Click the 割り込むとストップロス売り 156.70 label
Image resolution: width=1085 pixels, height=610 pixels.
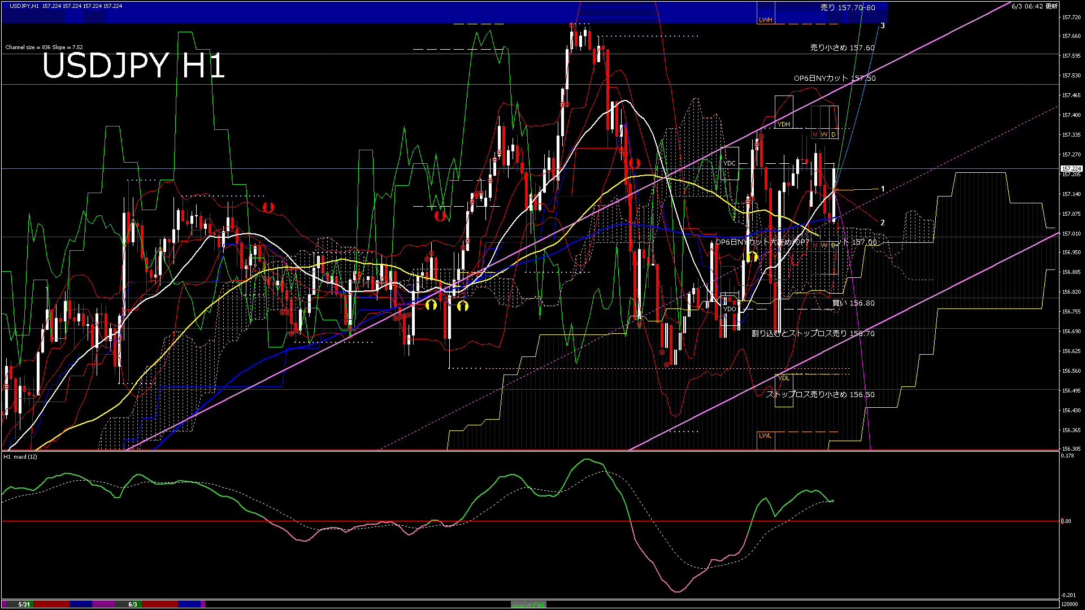click(x=813, y=334)
